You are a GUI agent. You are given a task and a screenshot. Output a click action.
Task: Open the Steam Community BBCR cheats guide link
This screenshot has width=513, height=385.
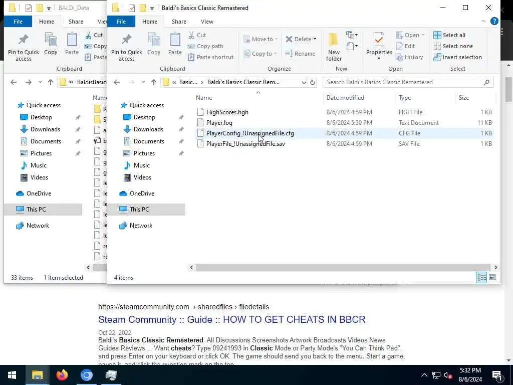(x=231, y=319)
